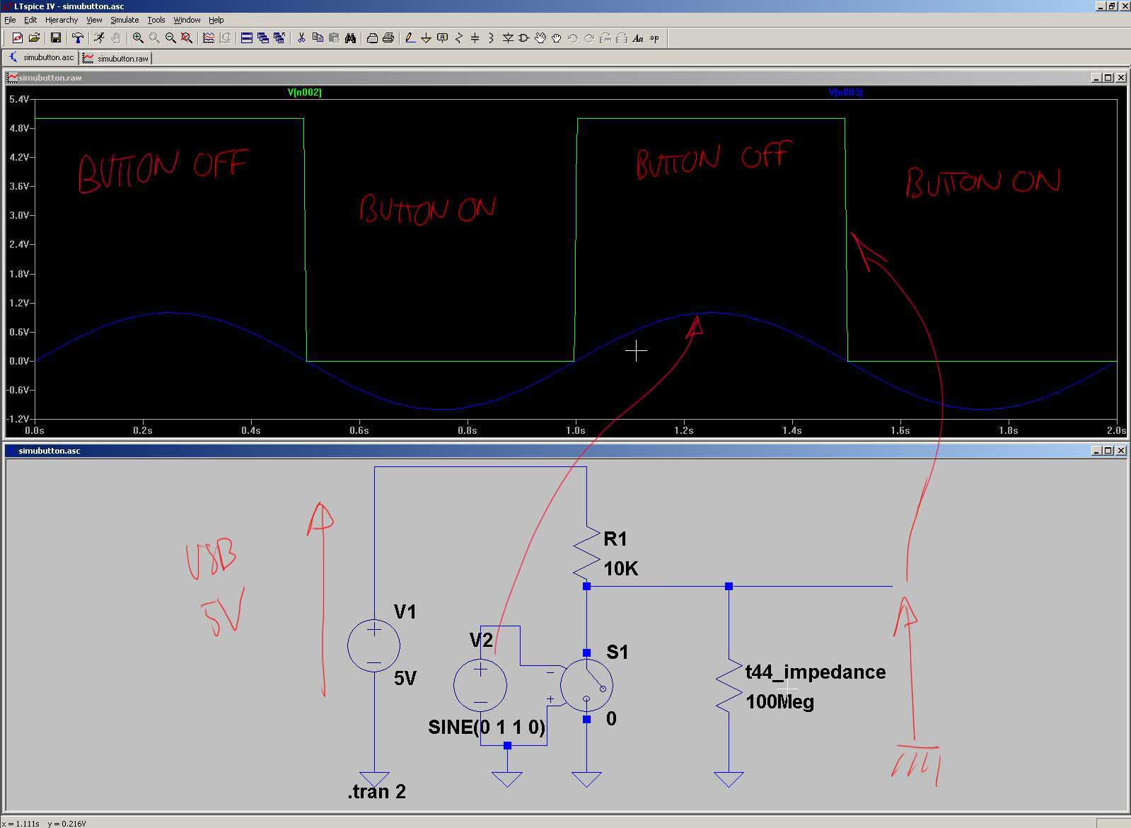
Task: Click the V(n003) trace label
Action: pos(845,92)
